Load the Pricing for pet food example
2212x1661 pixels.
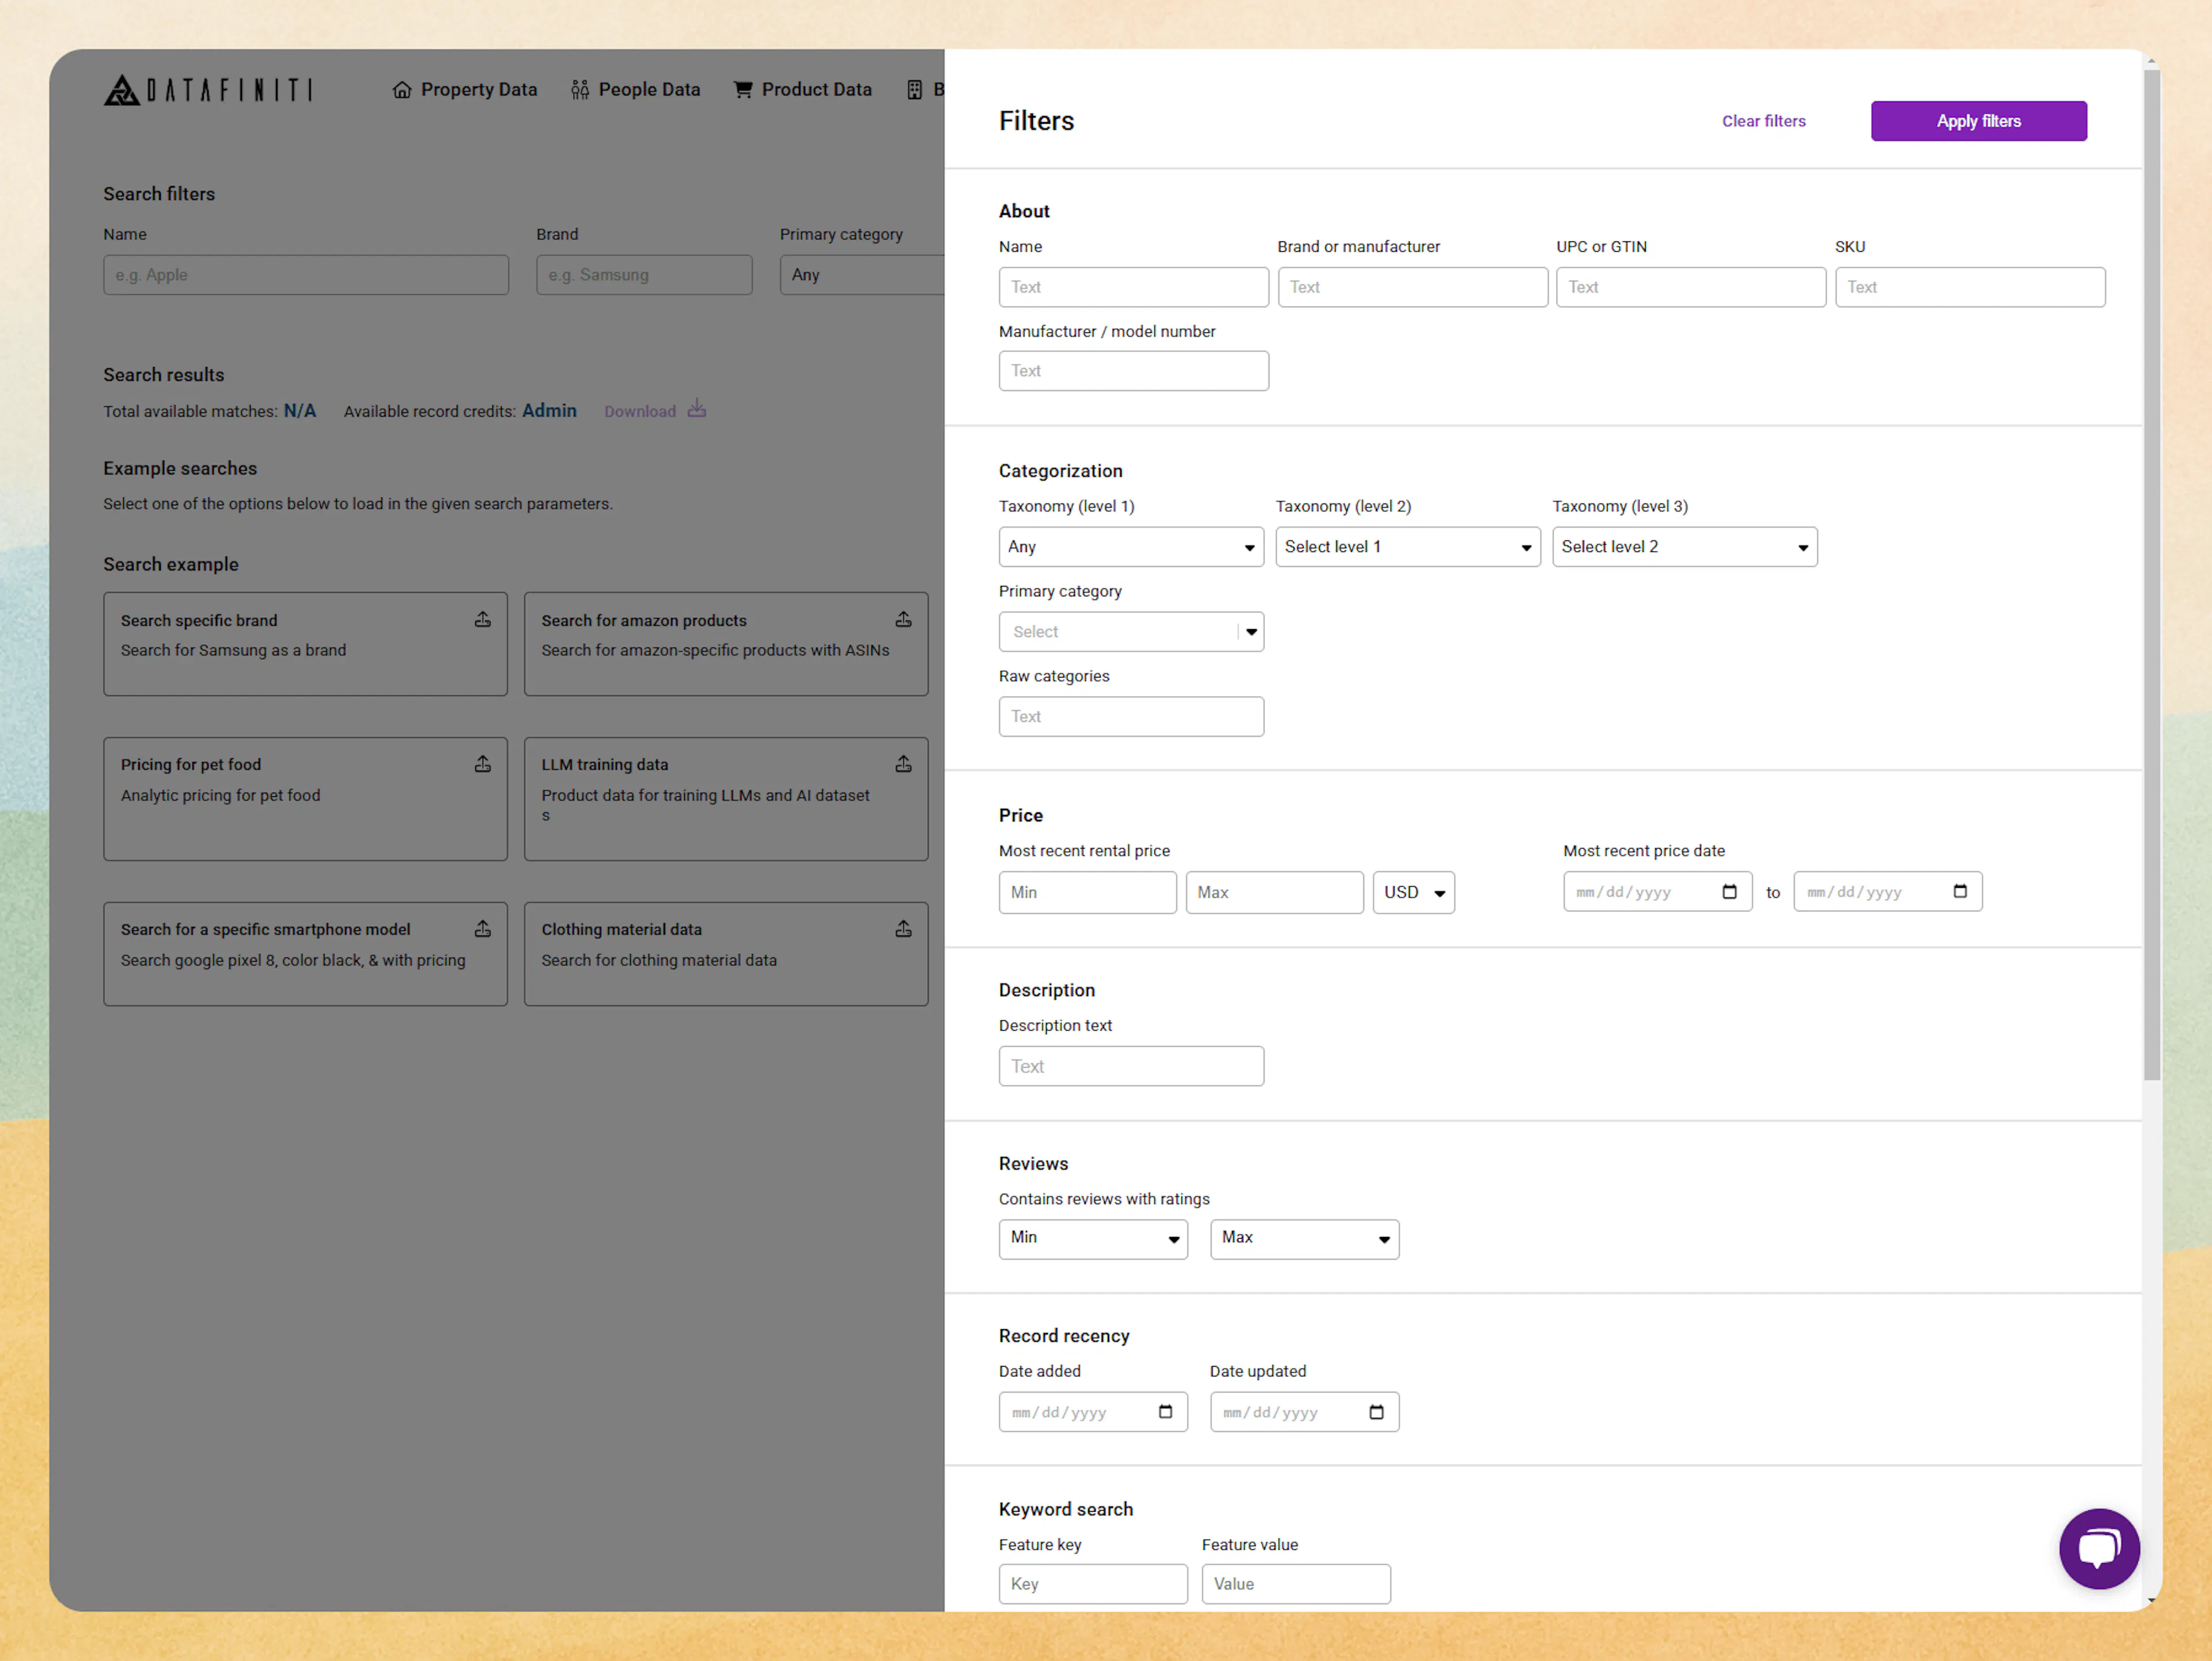[305, 798]
